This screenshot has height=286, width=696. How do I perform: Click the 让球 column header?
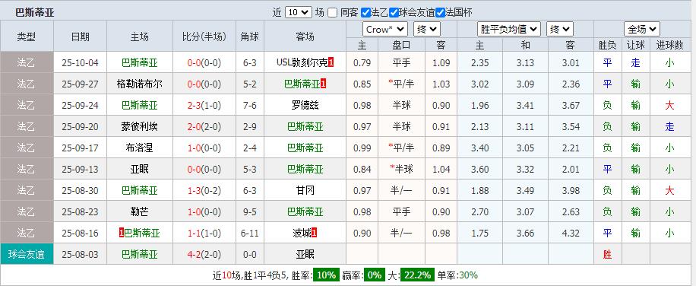click(x=636, y=45)
